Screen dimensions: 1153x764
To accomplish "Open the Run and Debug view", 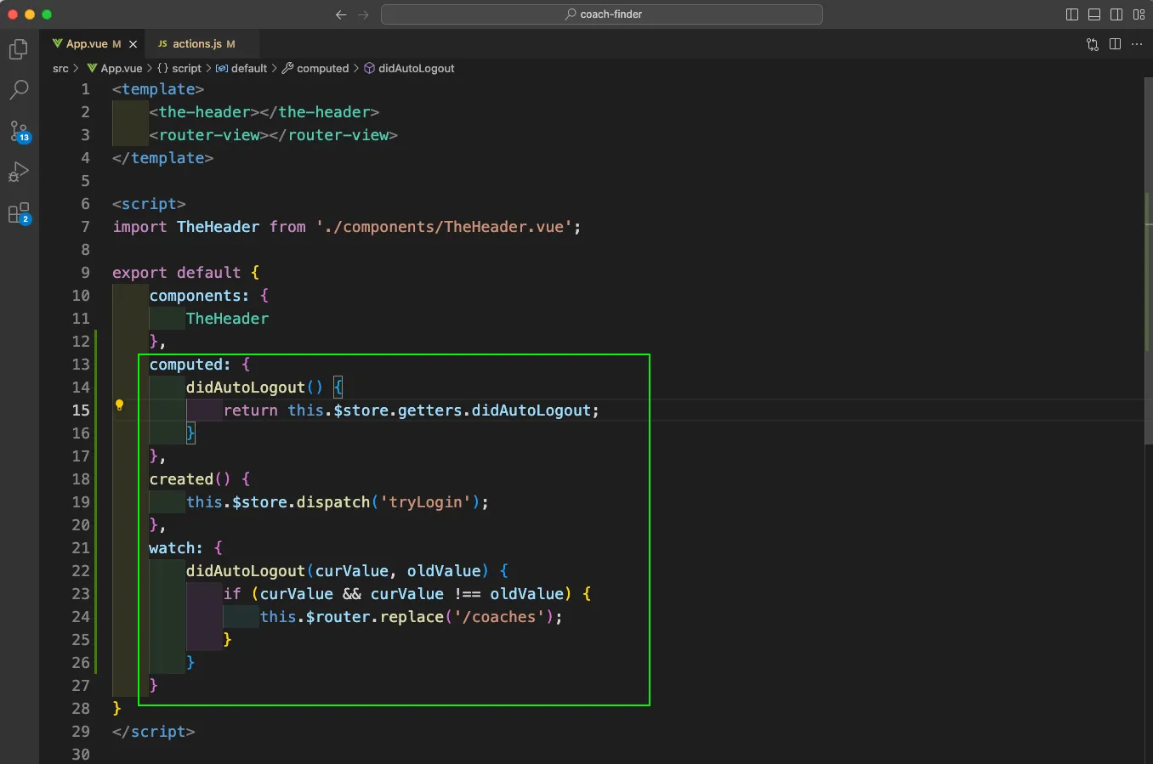I will pos(19,172).
